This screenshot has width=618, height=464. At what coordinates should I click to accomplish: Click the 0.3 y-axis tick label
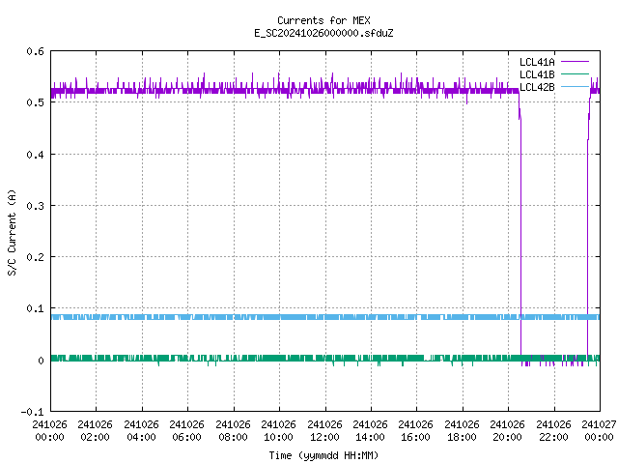(35, 206)
